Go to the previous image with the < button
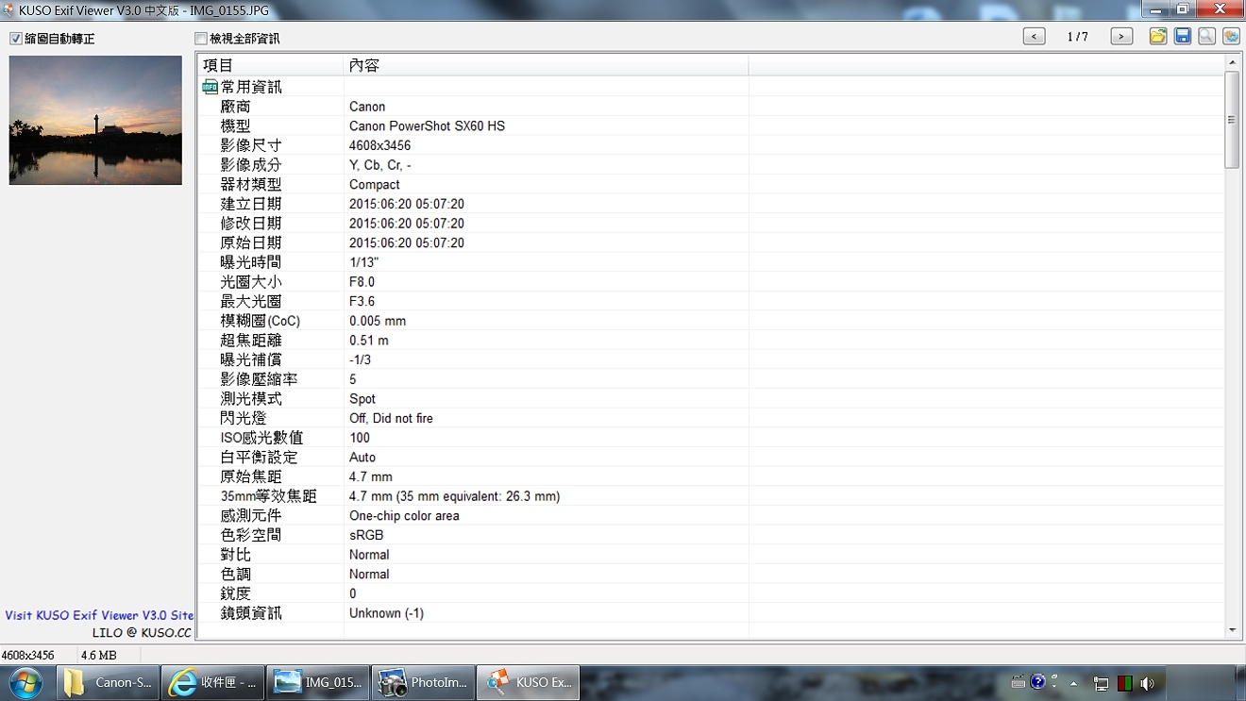The width and height of the screenshot is (1246, 701). click(1035, 37)
